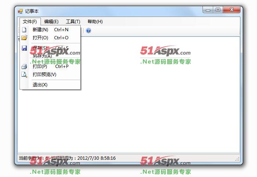Click the printer icon
Image resolution: width=257 pixels, height=177 pixels.
pos(24,66)
